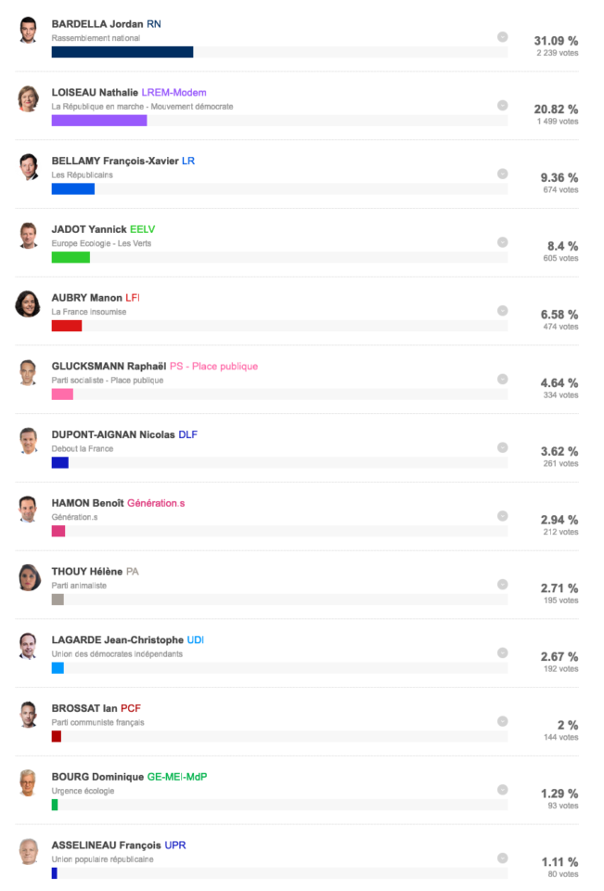Click Bardella Jordan's portrait photo

28,30
